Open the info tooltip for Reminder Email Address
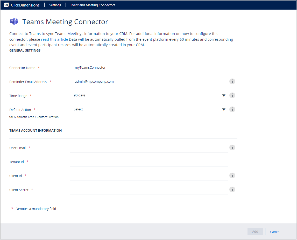This screenshot has width=297, height=240. (232, 81)
